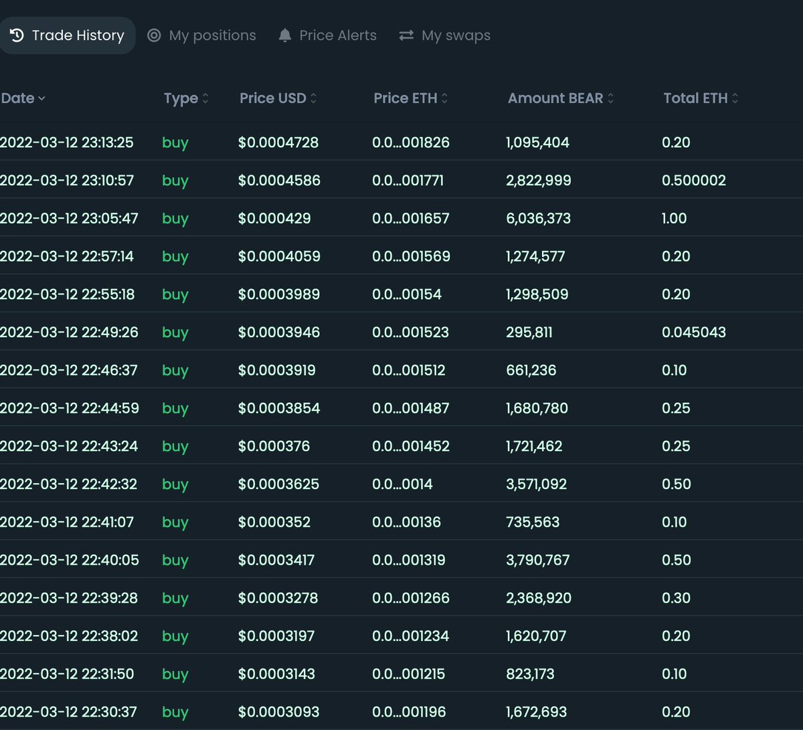Select date 2022-03-12 22:49:26
This screenshot has height=730, width=803.
pyautogui.click(x=69, y=333)
